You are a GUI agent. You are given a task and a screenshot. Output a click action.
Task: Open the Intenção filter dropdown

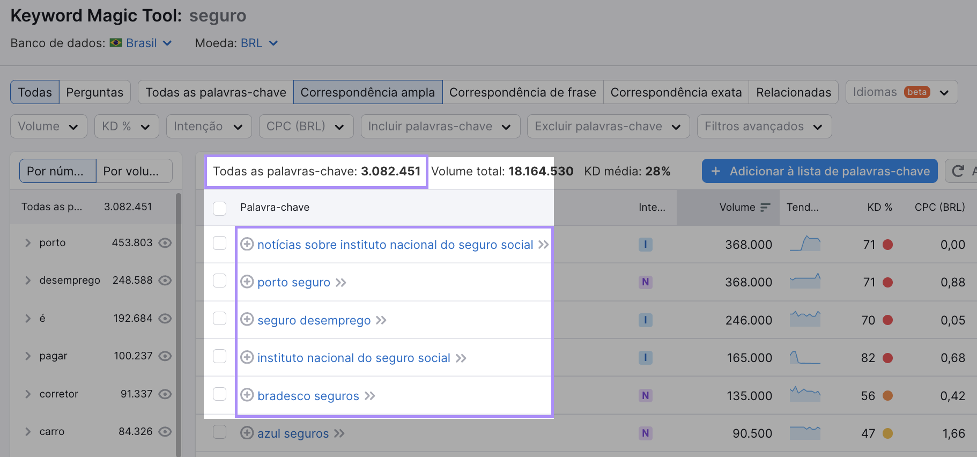click(x=209, y=127)
